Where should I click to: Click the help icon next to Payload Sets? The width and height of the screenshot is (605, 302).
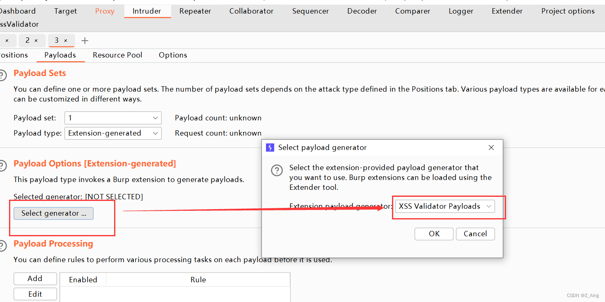point(2,75)
